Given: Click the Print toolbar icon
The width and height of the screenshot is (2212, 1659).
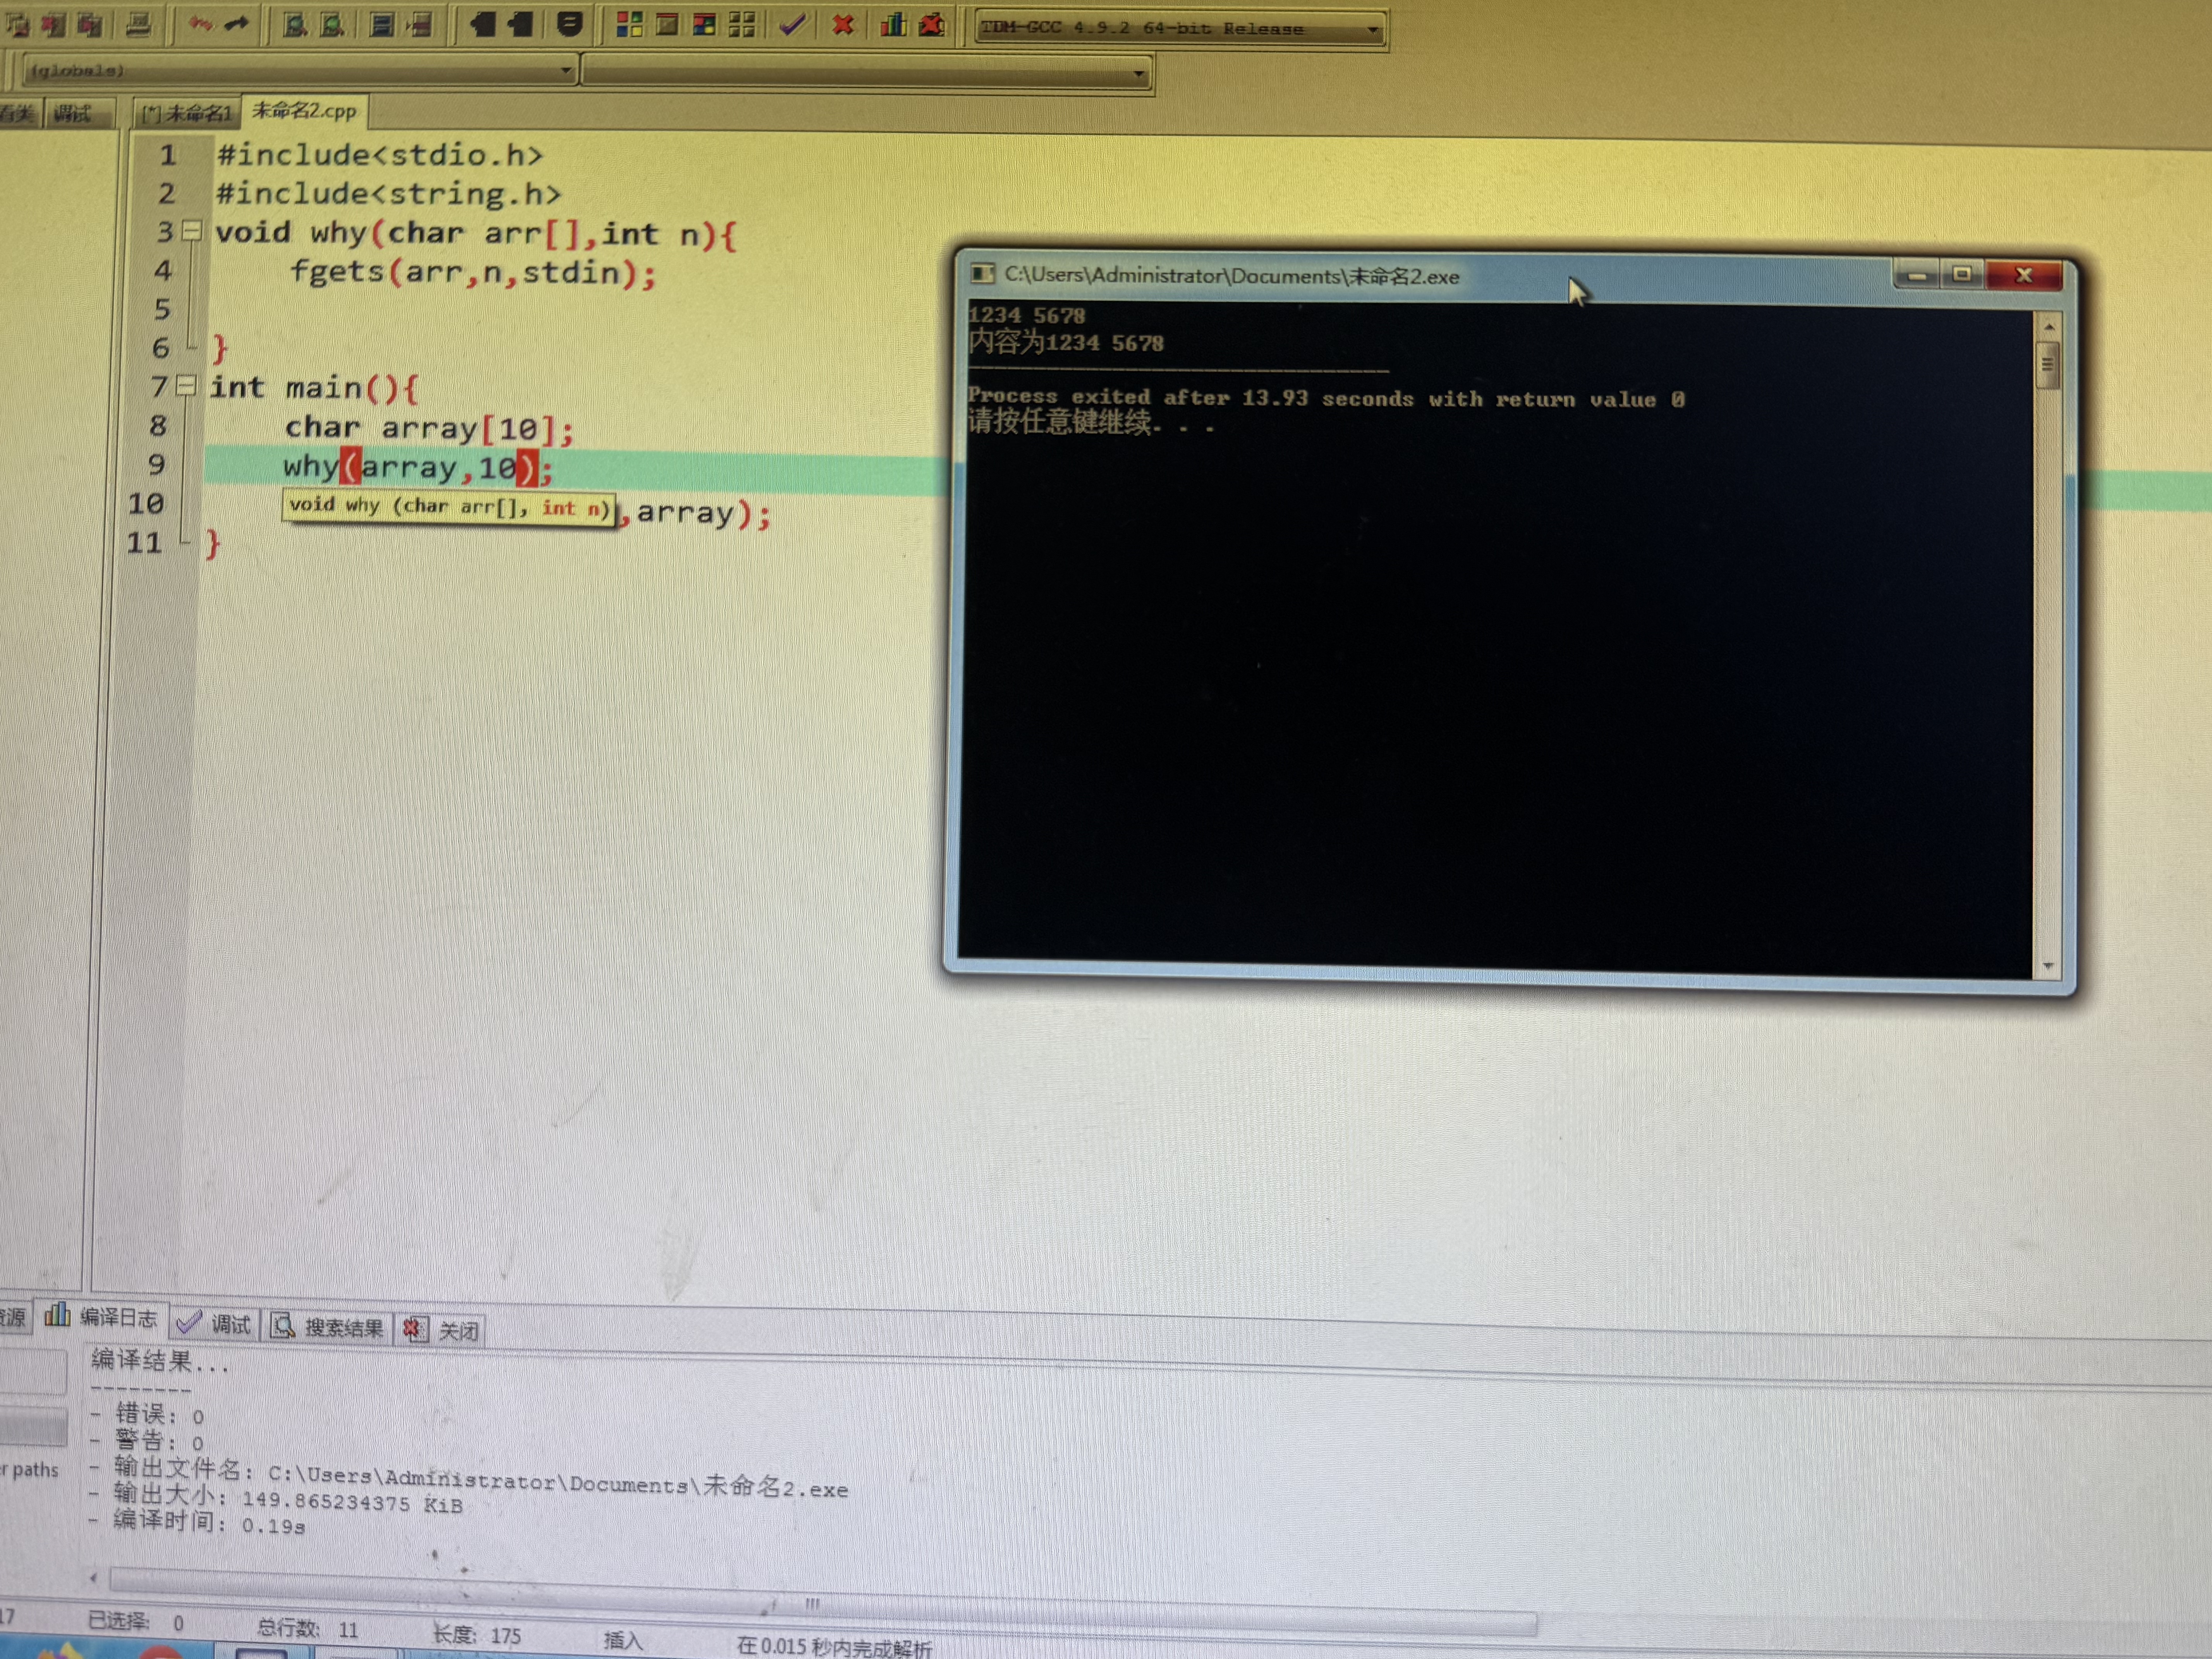Looking at the screenshot, I should point(139,24).
